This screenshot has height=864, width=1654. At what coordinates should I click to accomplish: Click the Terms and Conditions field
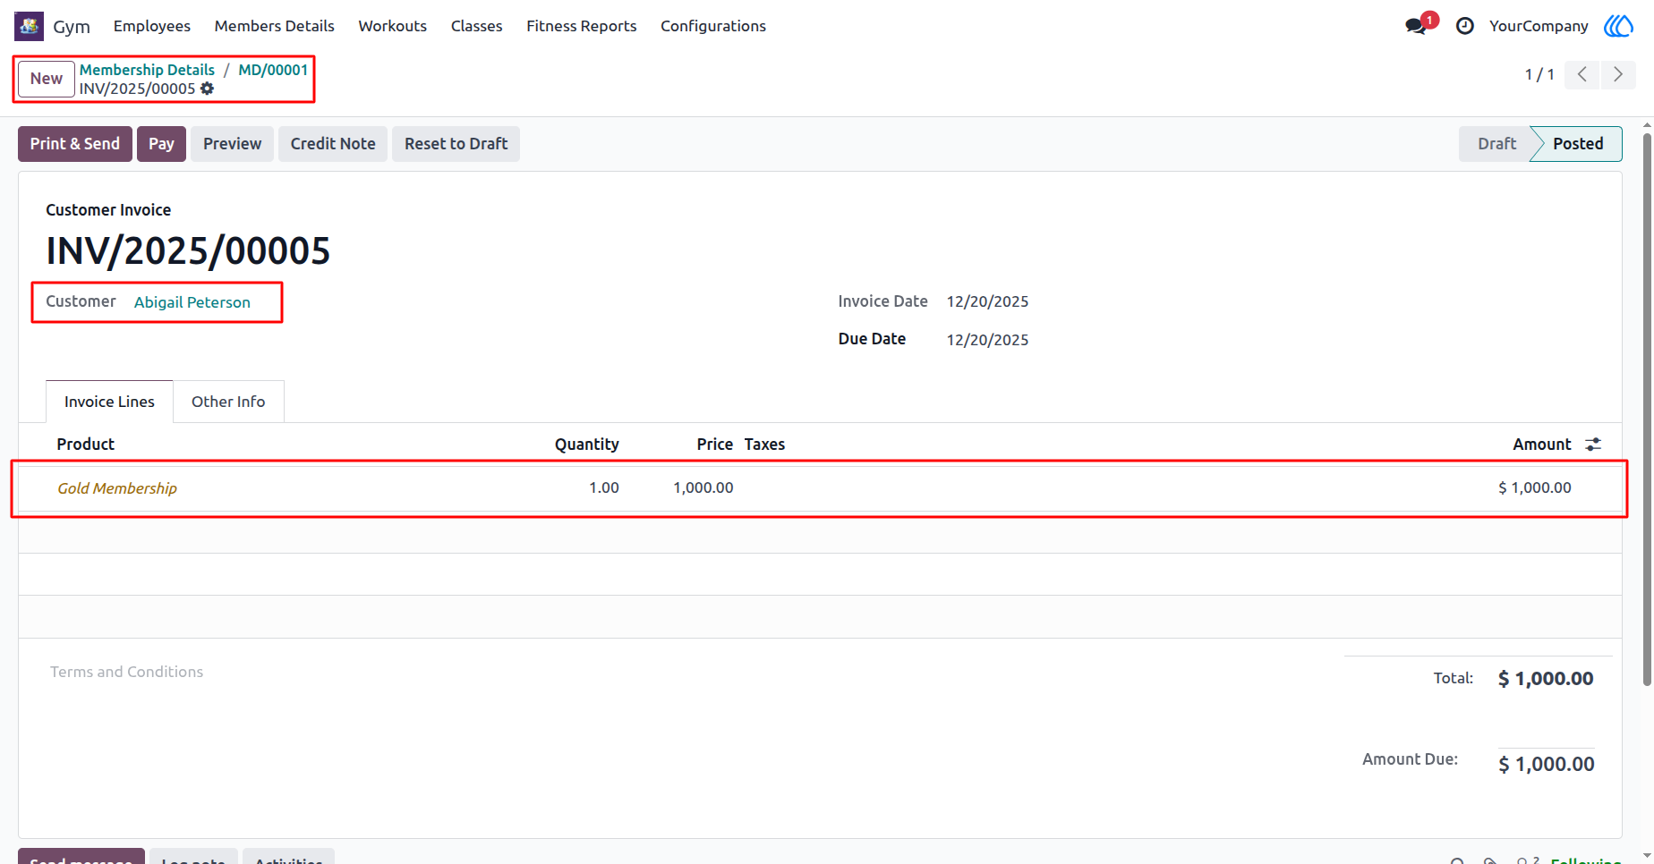pos(127,672)
